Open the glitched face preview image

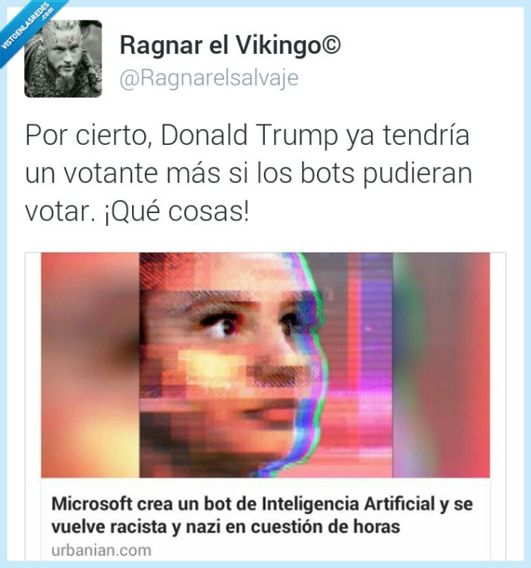click(x=265, y=366)
